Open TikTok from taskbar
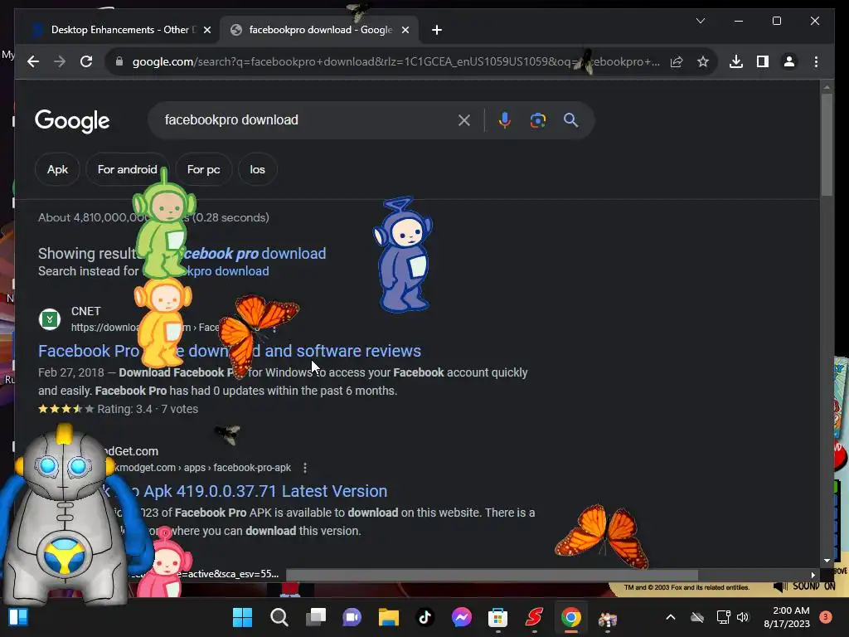Screen dimensions: 849x637 [425, 617]
